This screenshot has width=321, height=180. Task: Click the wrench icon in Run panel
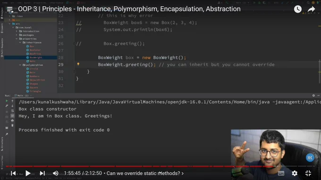[7, 106]
